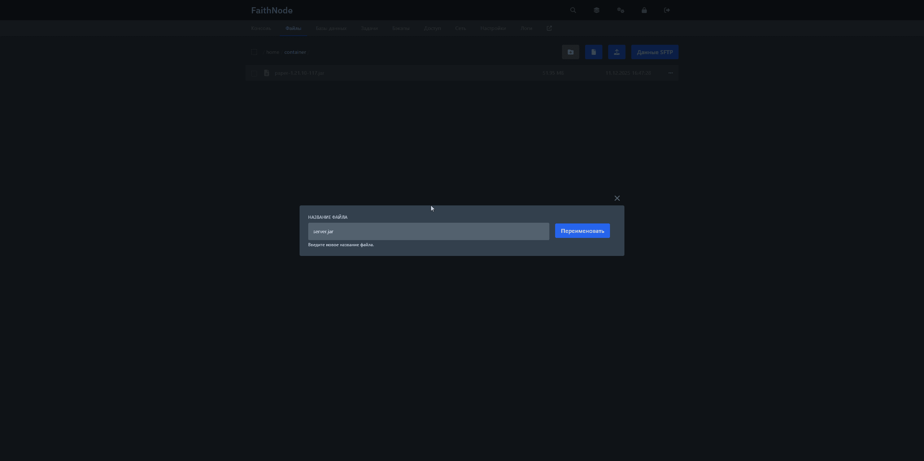Viewport: 924px width, 461px height.
Task: Open three-dots menu for paper jar file
Action: coord(670,73)
